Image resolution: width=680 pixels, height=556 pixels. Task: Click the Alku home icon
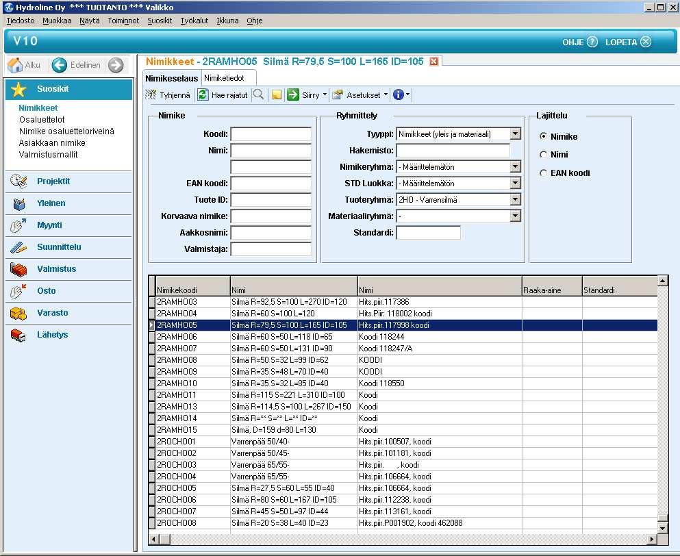pyautogui.click(x=15, y=65)
